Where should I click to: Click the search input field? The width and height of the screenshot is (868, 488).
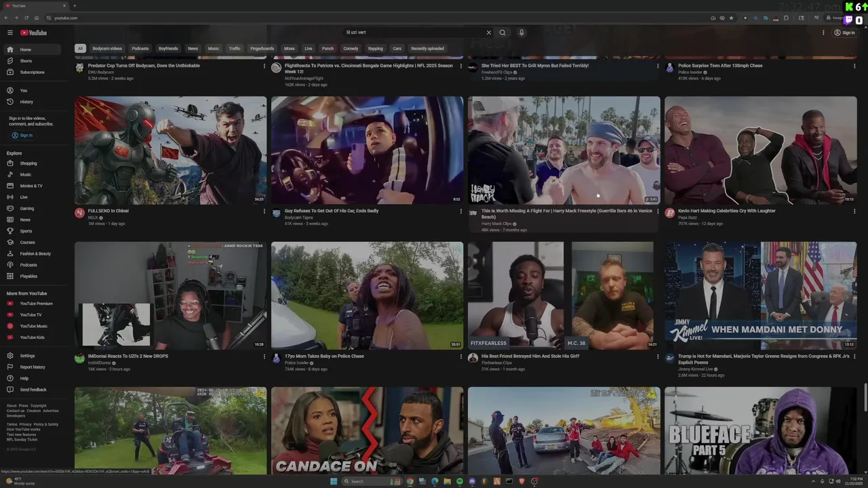click(414, 33)
